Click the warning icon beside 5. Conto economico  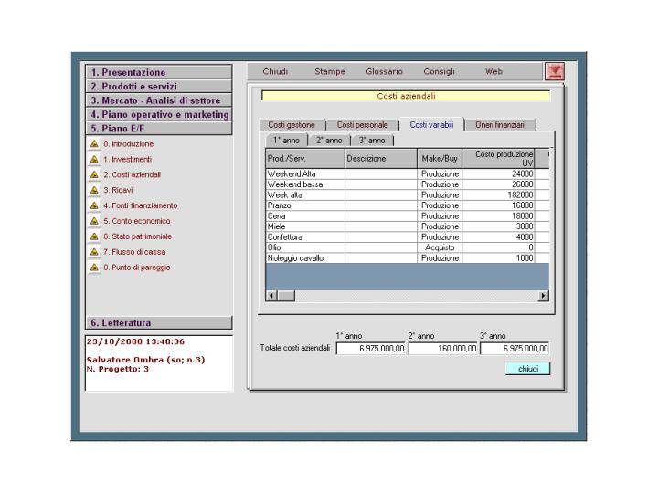pos(94,221)
